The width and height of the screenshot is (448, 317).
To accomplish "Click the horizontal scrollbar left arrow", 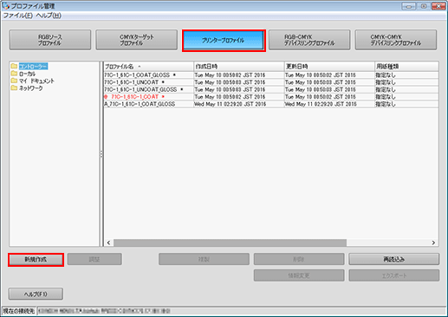I will (108, 243).
